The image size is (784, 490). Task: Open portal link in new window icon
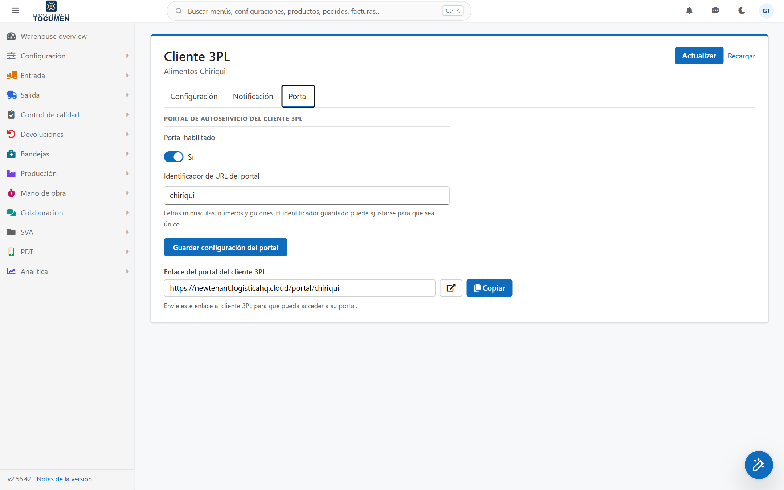pyautogui.click(x=451, y=288)
